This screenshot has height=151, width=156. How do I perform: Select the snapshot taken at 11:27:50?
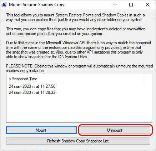coord(32,86)
